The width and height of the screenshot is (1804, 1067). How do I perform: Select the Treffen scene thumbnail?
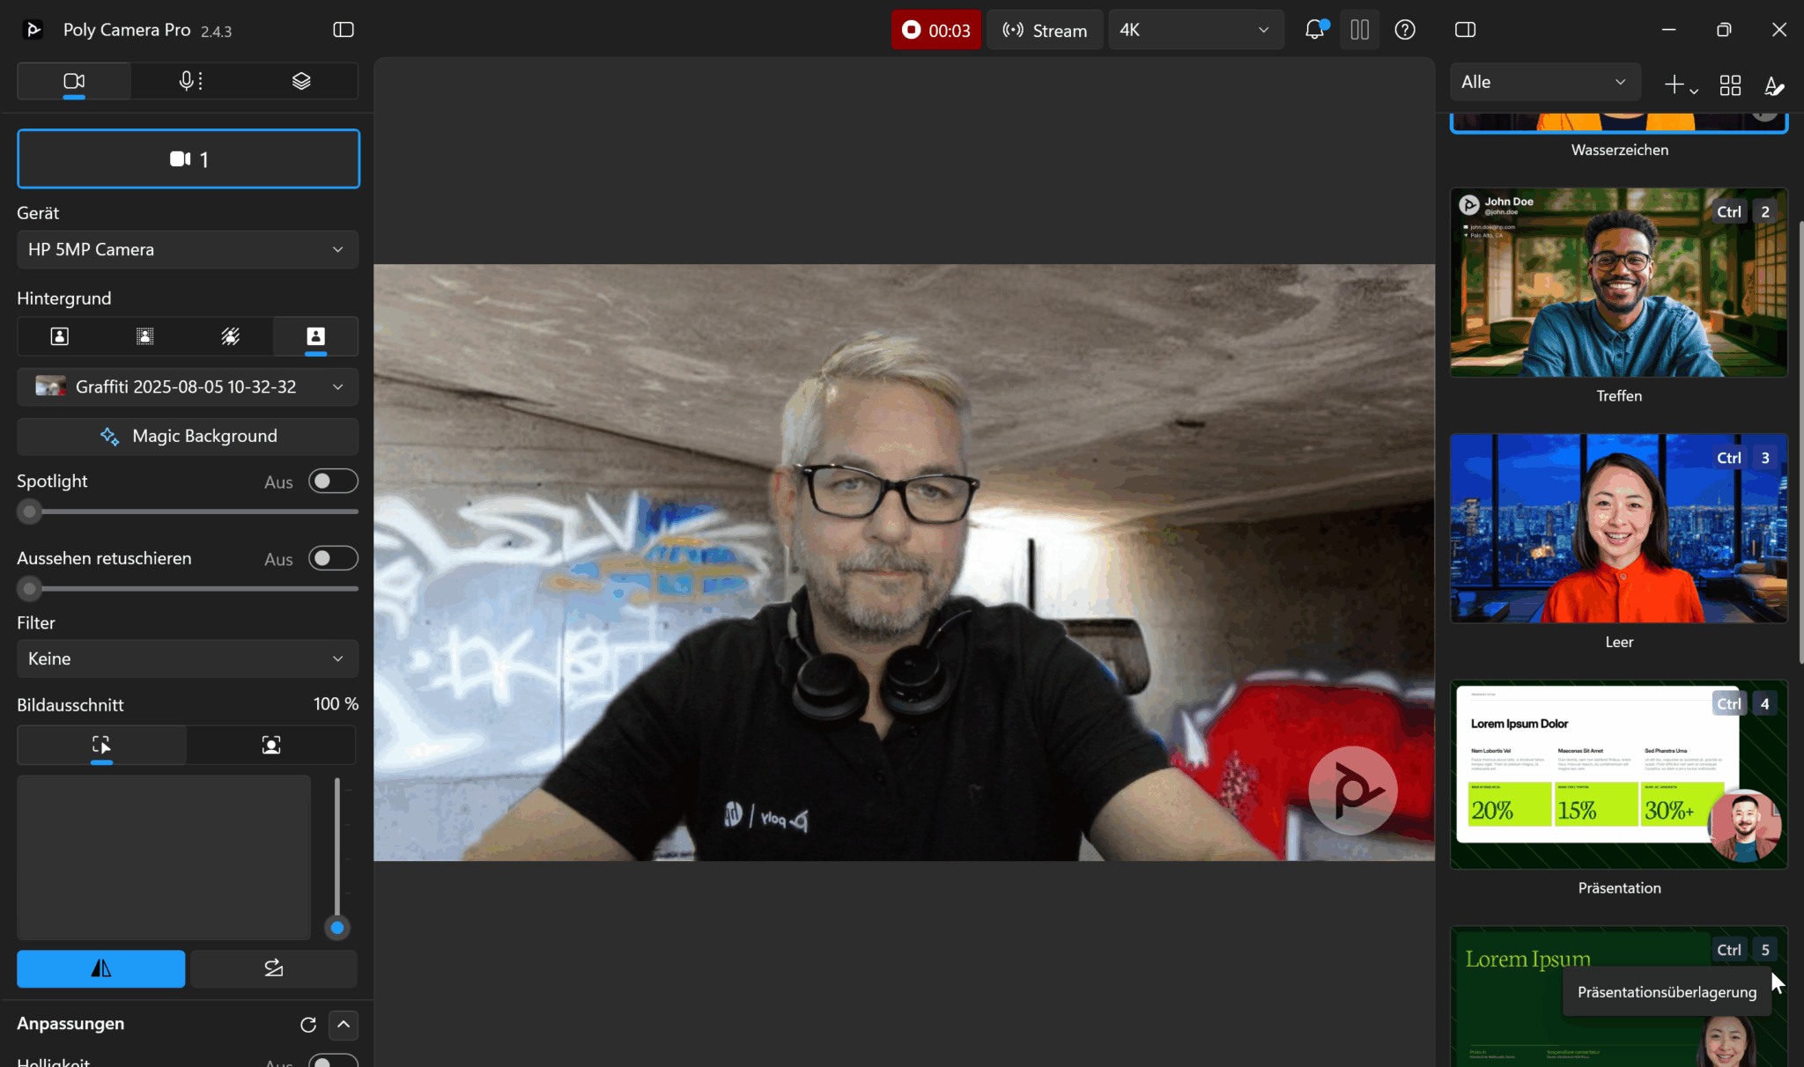[1618, 283]
